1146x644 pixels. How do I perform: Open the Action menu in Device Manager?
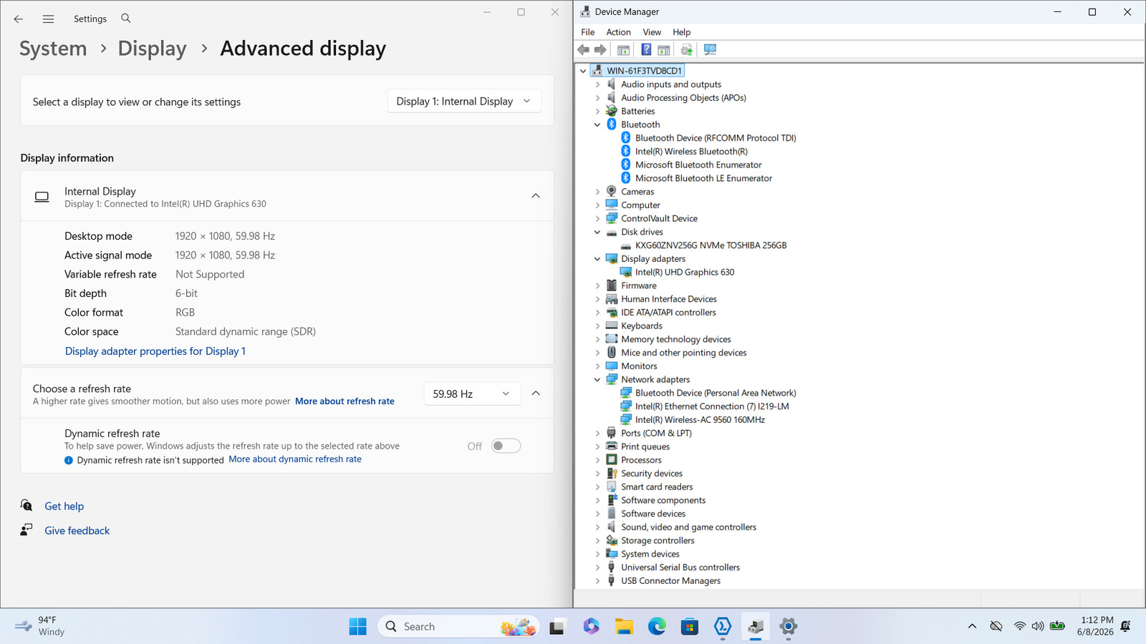pos(618,32)
